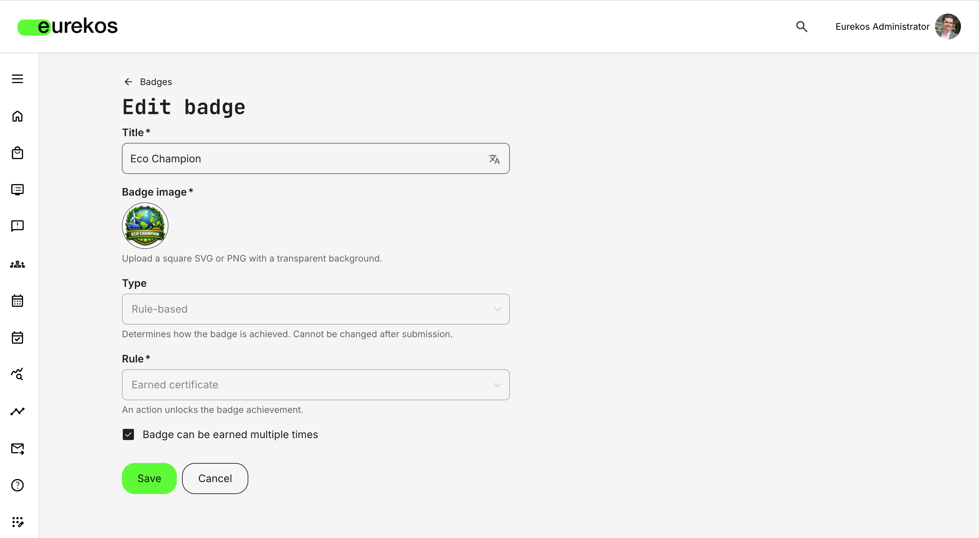
Task: Open the course catalog shopping bag icon
Action: (17, 153)
